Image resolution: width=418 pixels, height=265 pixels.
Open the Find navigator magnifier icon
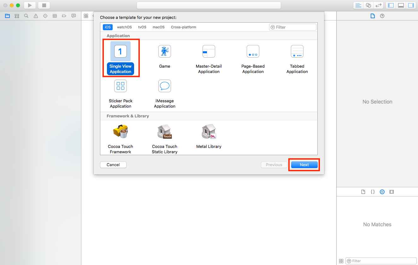coord(26,16)
